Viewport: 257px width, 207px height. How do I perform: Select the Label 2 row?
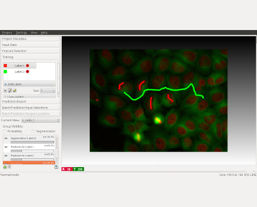pyautogui.click(x=20, y=72)
